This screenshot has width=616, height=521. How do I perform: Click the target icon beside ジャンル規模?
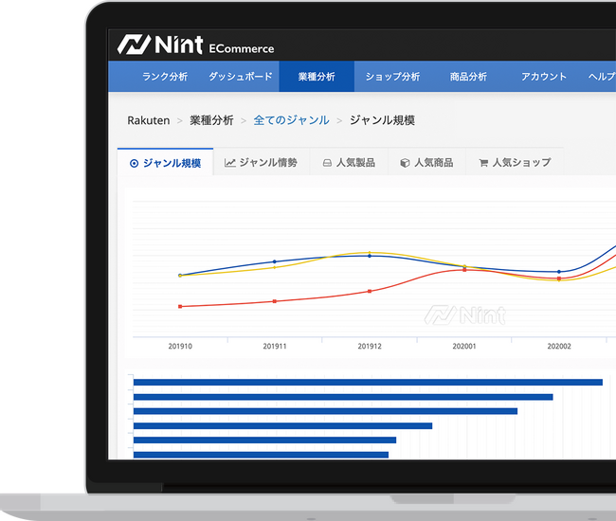point(134,163)
